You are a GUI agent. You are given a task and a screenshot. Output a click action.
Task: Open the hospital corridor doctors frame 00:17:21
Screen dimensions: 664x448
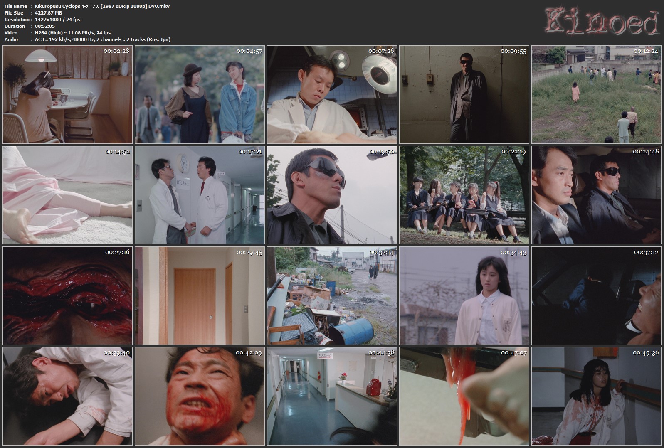click(200, 195)
